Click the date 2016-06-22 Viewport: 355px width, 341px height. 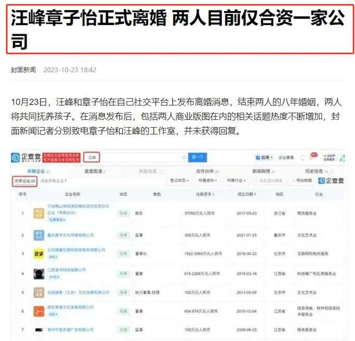tap(246, 254)
